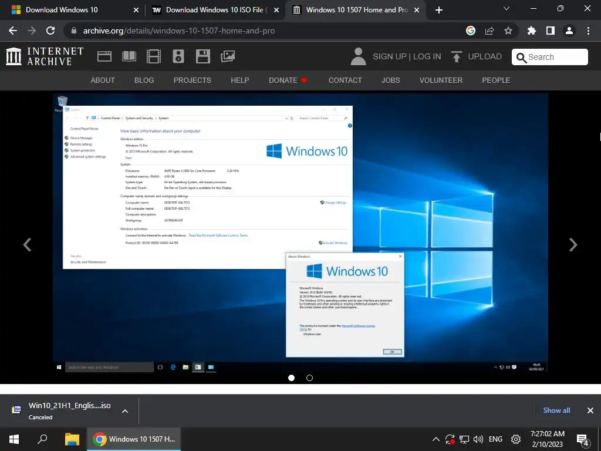The width and height of the screenshot is (601, 451).
Task: Click the SIGN UP link
Action: point(390,56)
